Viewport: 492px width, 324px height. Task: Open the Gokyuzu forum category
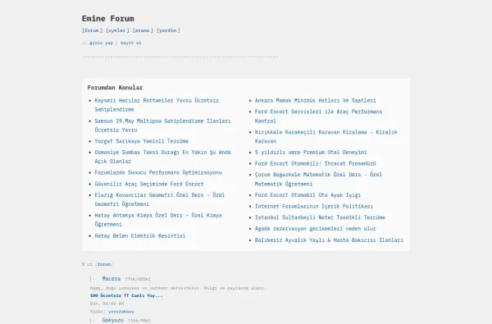(x=112, y=320)
